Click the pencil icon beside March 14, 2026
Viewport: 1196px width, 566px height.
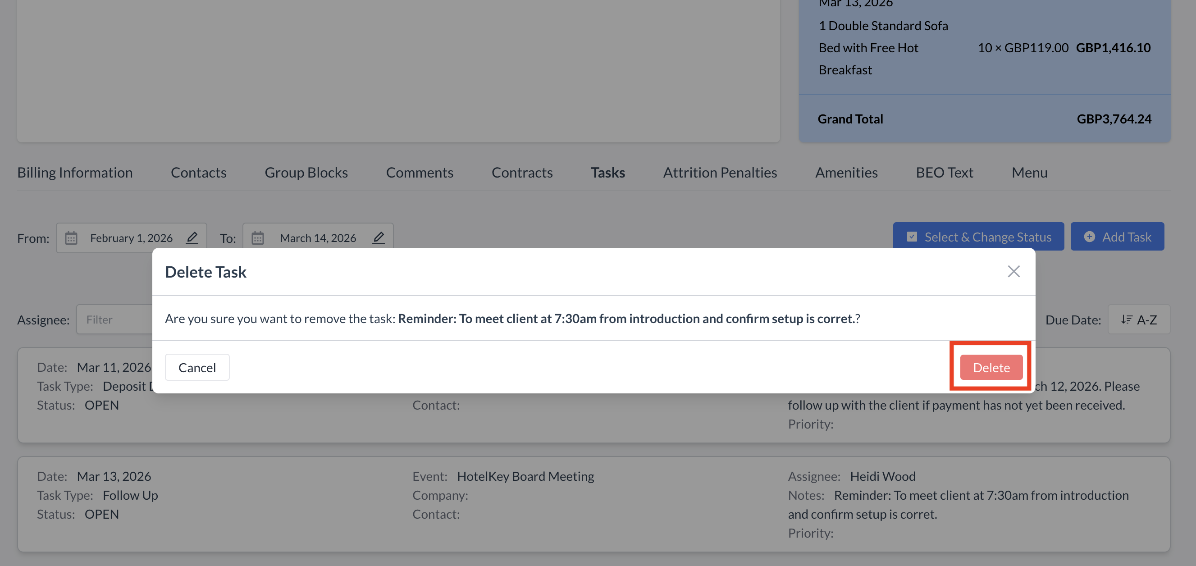pos(379,238)
